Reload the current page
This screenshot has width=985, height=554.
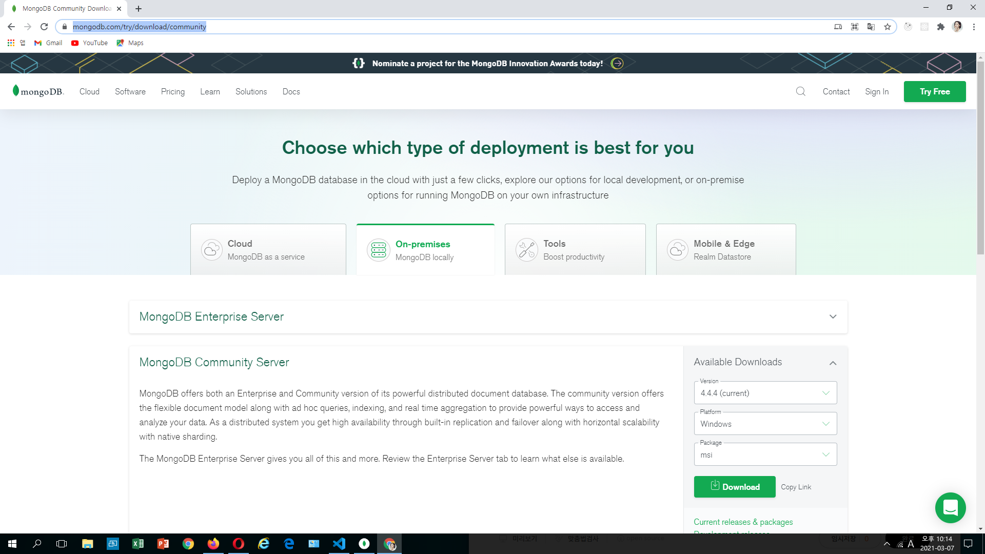pyautogui.click(x=44, y=27)
